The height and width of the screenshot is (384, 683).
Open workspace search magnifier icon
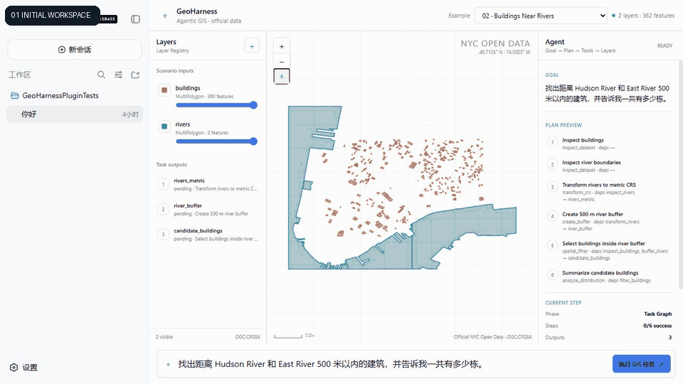[x=101, y=75]
